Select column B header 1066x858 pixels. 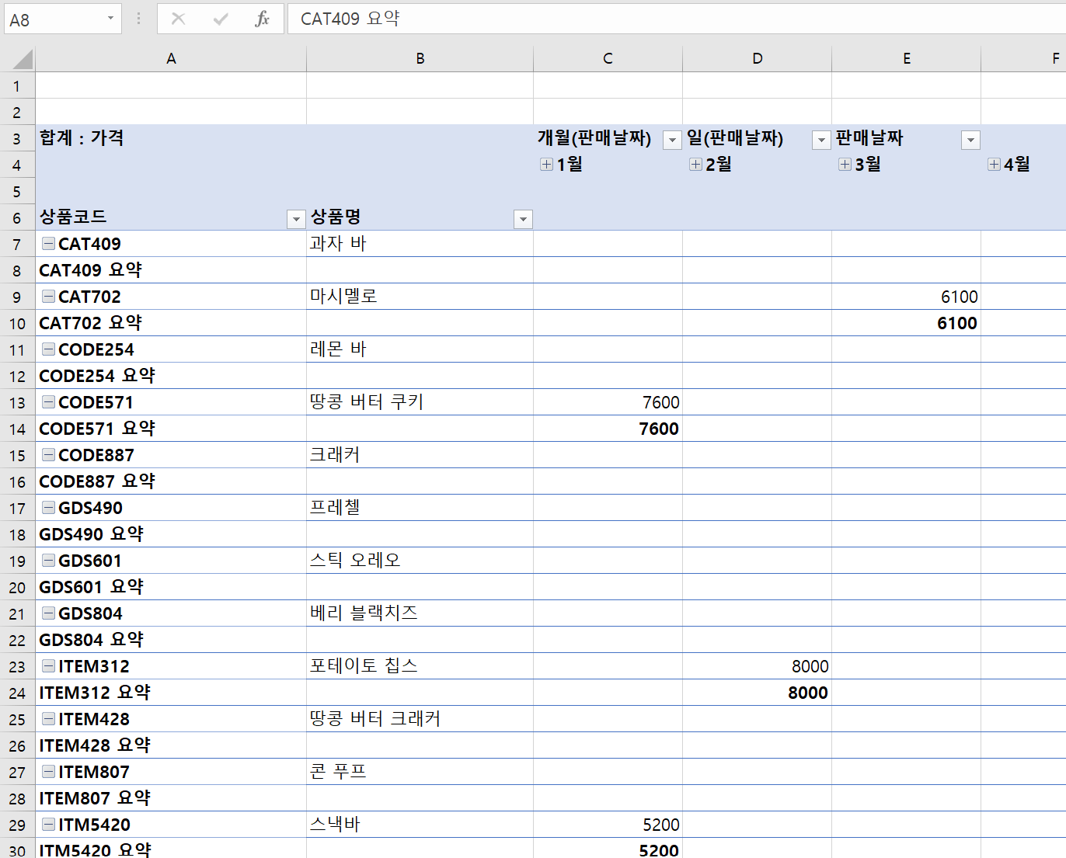click(420, 59)
